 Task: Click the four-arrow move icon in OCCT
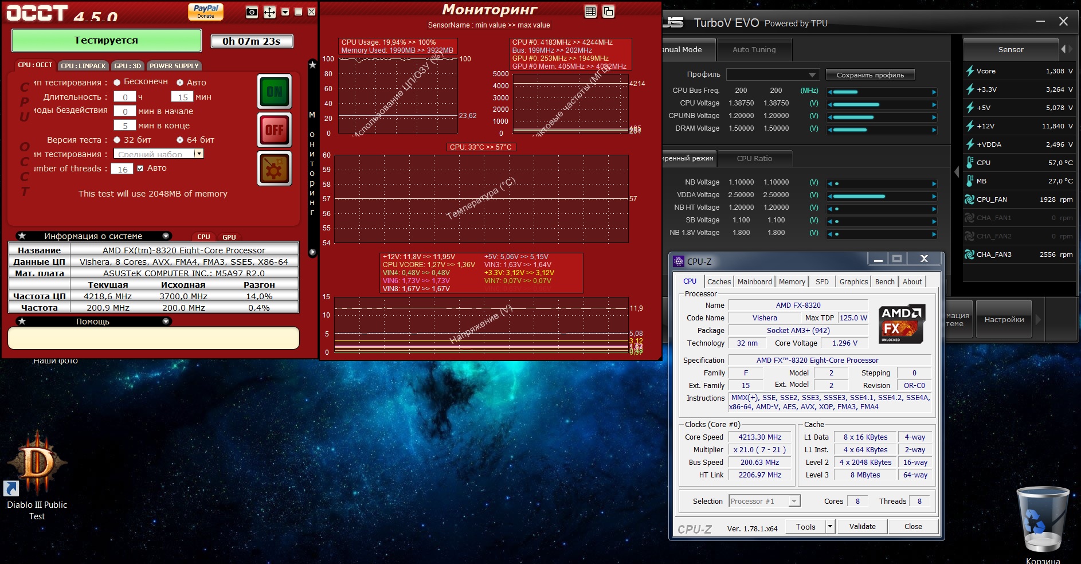pyautogui.click(x=269, y=12)
